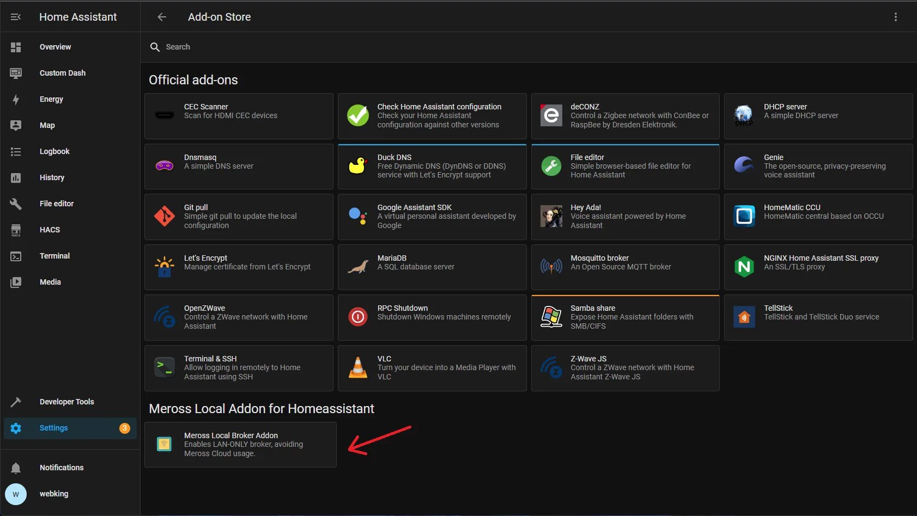Click the MariaDB seal icon
The image size is (917, 516).
[358, 266]
